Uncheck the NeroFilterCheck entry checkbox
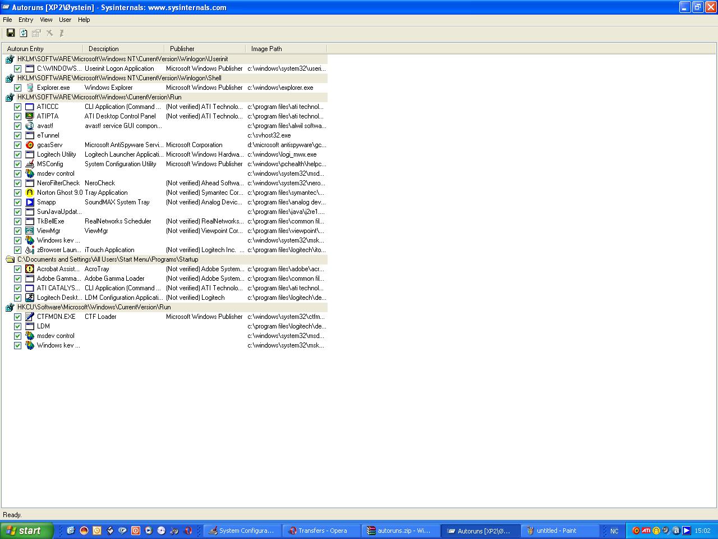The image size is (718, 539). pyautogui.click(x=17, y=183)
